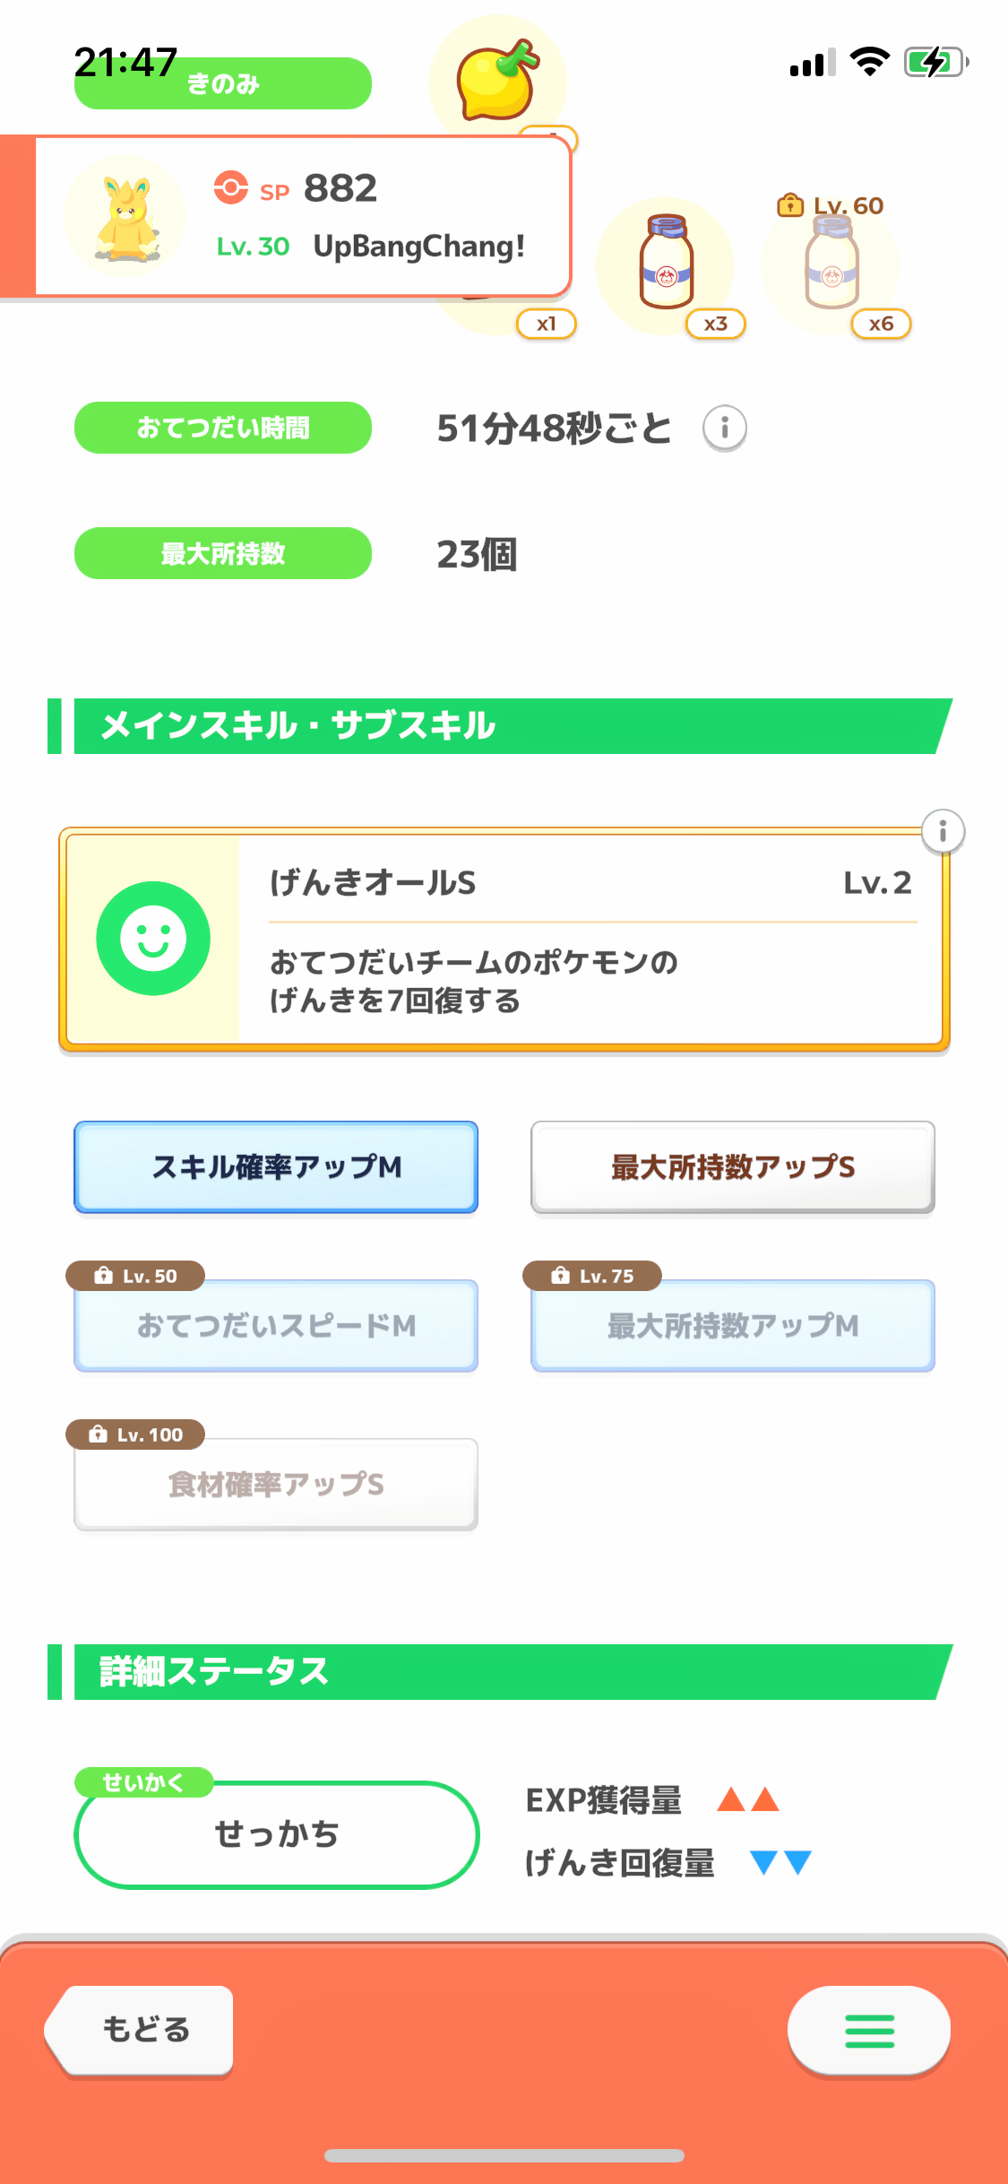The width and height of the screenshot is (1008, 2184).
Task: Open info icon on the main skill card
Action: (943, 832)
